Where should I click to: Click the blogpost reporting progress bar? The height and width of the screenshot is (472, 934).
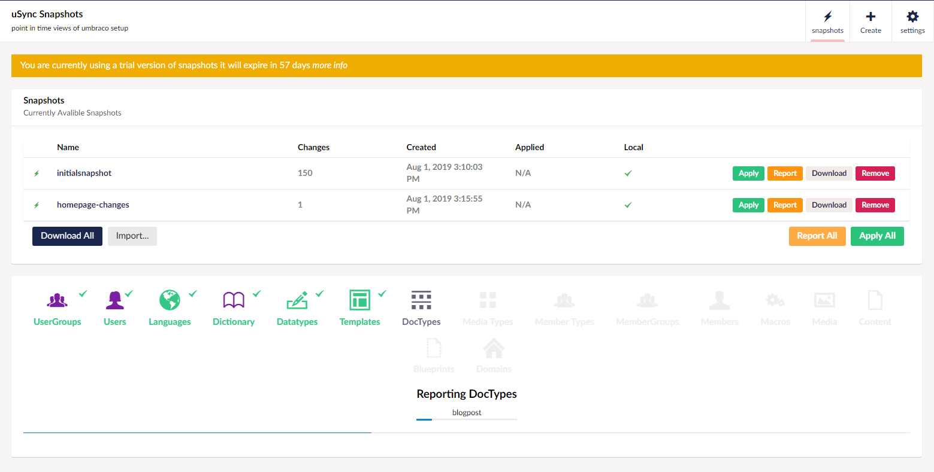click(x=466, y=419)
